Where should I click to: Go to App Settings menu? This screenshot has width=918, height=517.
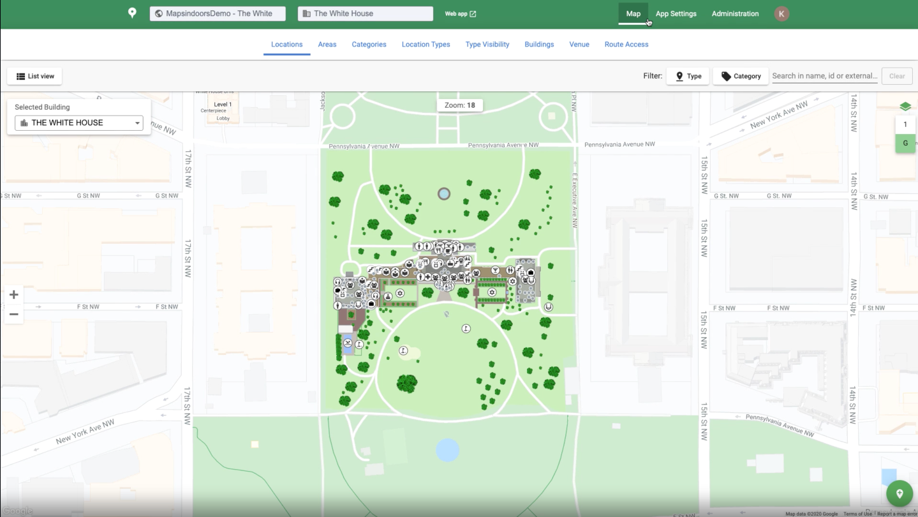676,13
